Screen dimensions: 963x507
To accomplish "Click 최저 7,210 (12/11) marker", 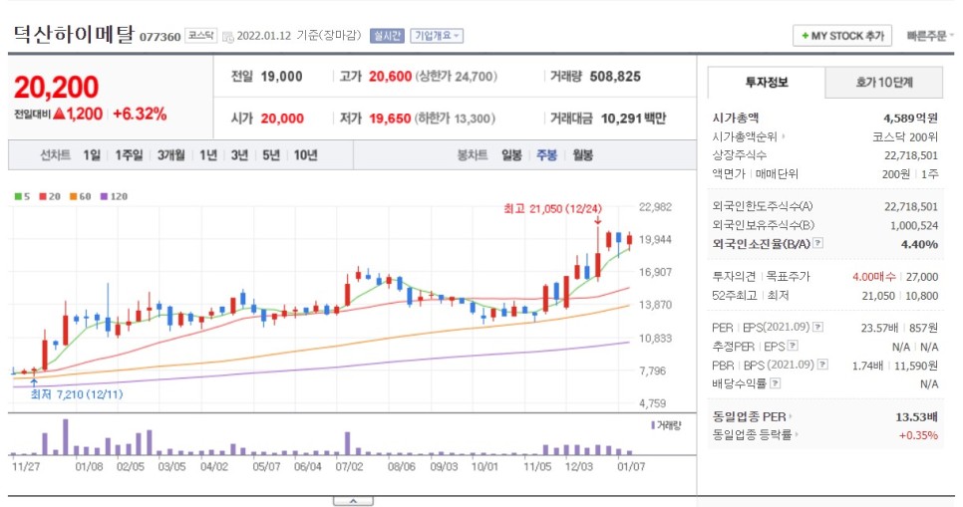I will click(77, 394).
